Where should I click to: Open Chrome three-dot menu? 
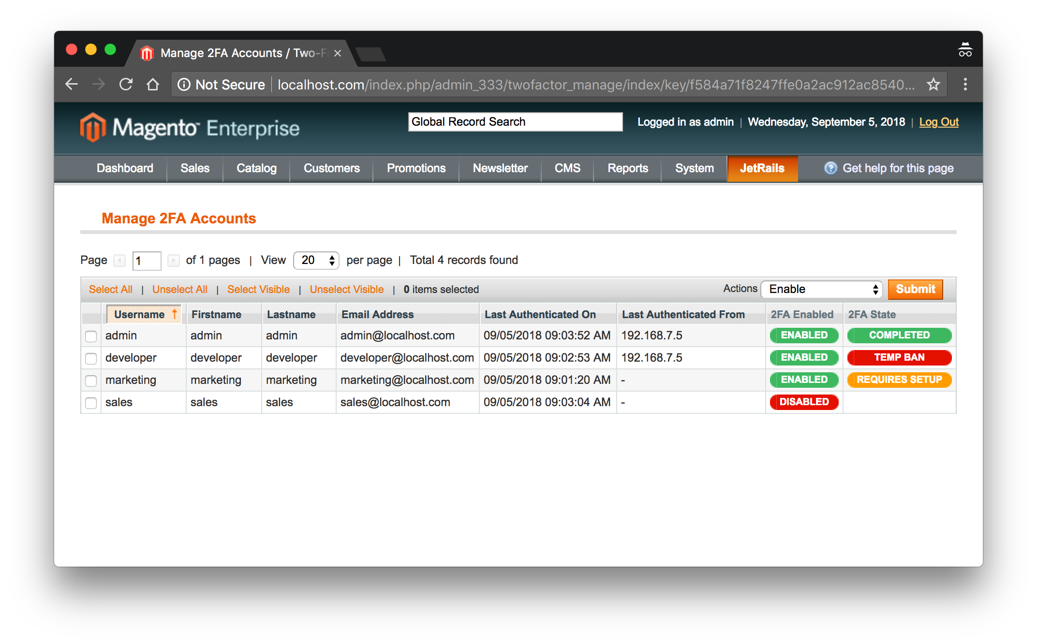click(965, 85)
